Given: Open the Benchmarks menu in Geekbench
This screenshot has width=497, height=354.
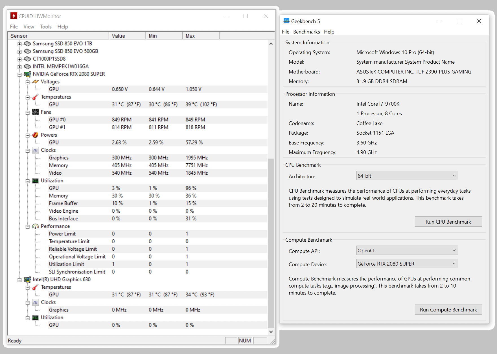Looking at the screenshot, I should click(306, 32).
